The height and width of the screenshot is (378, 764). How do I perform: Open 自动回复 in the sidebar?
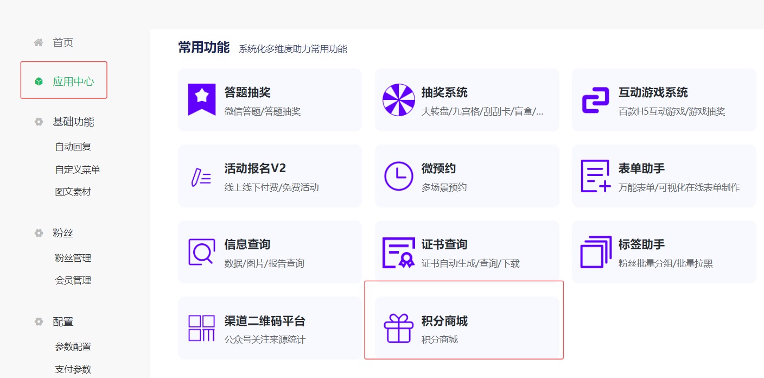pyautogui.click(x=73, y=147)
